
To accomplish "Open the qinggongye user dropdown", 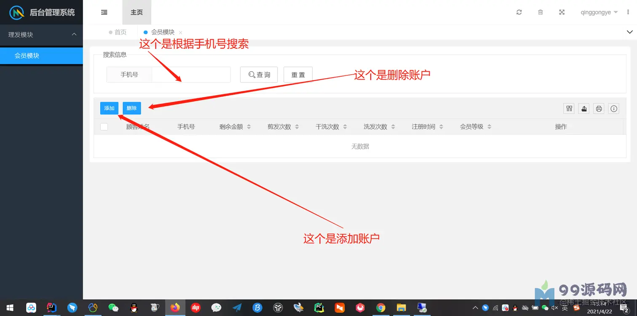I will [x=599, y=12].
